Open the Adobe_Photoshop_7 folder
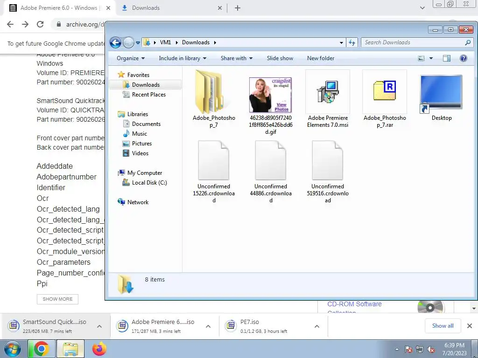478x358 pixels. [213, 98]
